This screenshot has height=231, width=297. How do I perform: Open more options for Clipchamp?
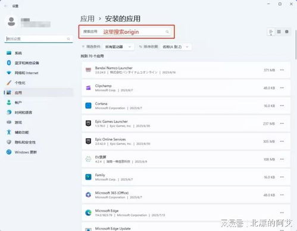click(282, 88)
